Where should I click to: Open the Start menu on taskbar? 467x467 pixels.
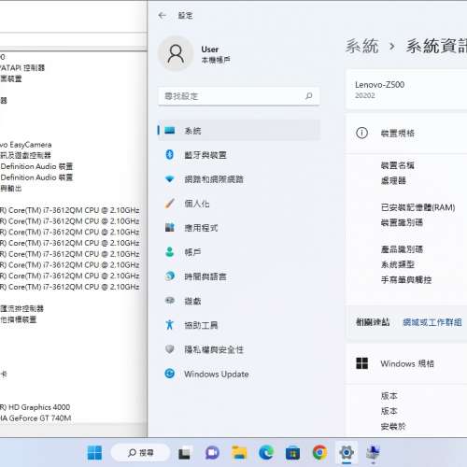click(x=94, y=452)
